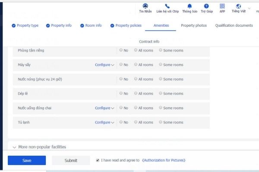Select All rooms for Dép lê
259x172 pixels.
(136, 93)
